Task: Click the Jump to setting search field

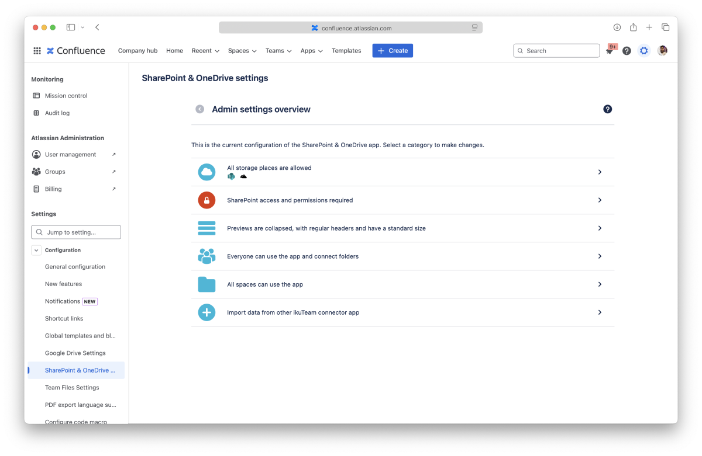Action: click(x=76, y=232)
